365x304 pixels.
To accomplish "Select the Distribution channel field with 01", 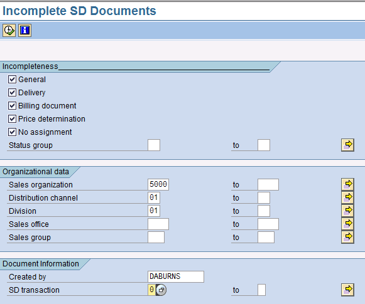I will [154, 197].
